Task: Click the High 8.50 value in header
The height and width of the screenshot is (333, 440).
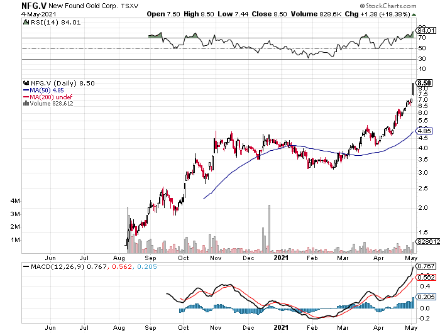Action: click(199, 14)
